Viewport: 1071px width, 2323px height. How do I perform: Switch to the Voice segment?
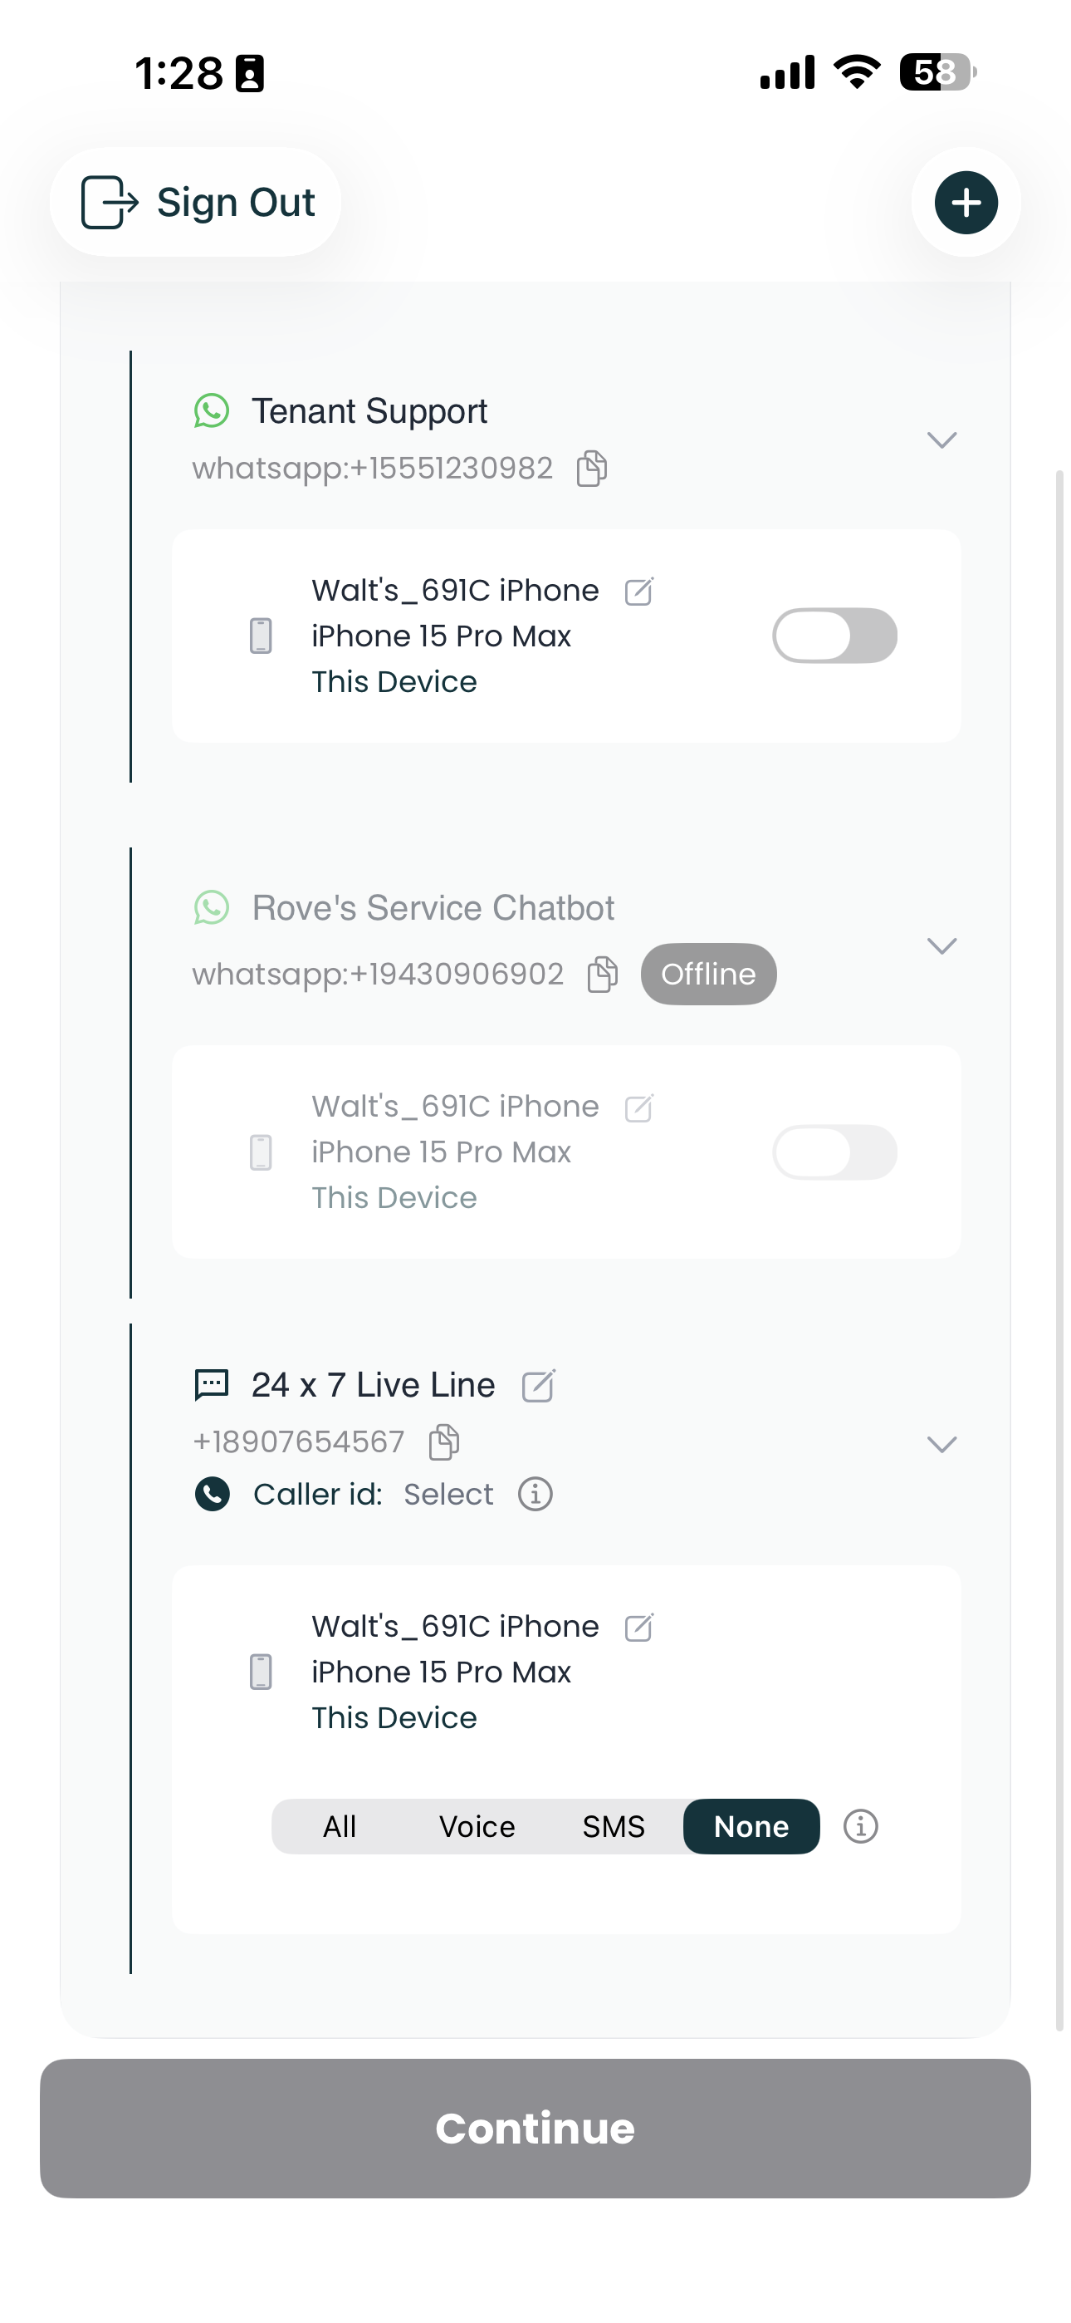[477, 1826]
